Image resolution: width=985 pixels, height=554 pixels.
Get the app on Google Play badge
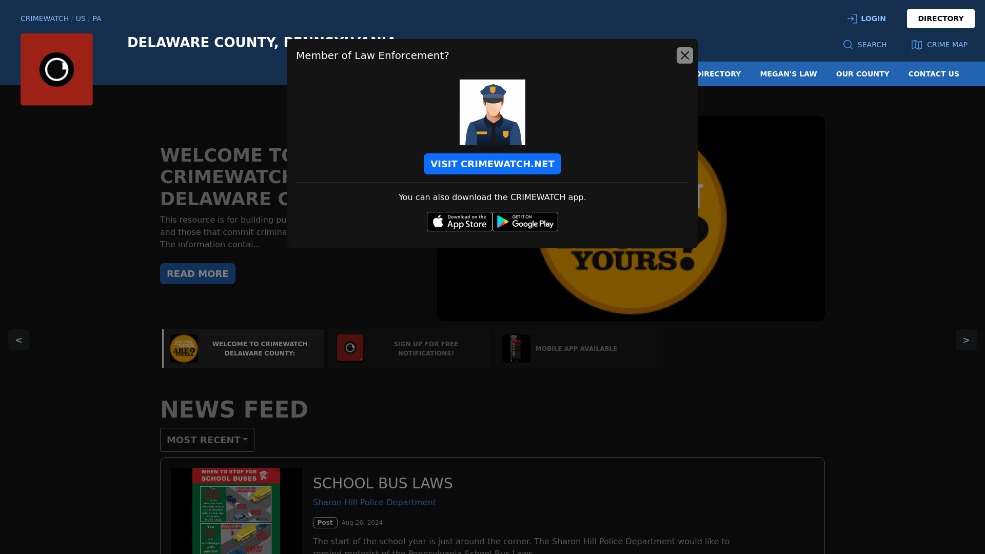tap(525, 222)
